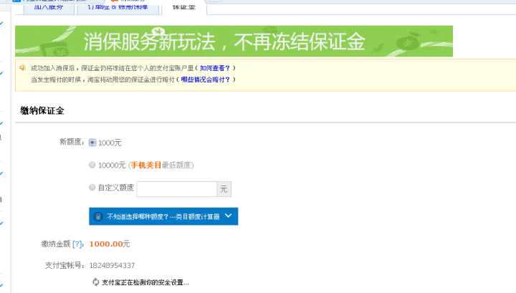Select the 保证金 tab
The image size is (516, 293).
(x=184, y=7)
